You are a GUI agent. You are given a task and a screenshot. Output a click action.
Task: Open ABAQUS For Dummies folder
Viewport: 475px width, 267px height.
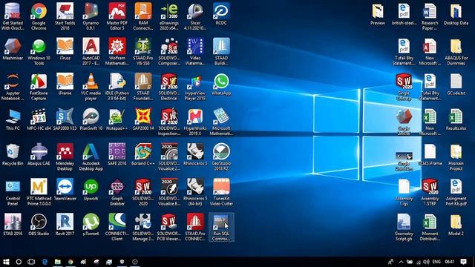(456, 51)
